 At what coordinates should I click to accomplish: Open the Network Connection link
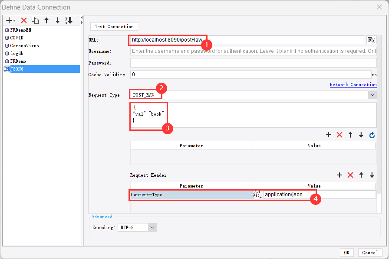353,84
